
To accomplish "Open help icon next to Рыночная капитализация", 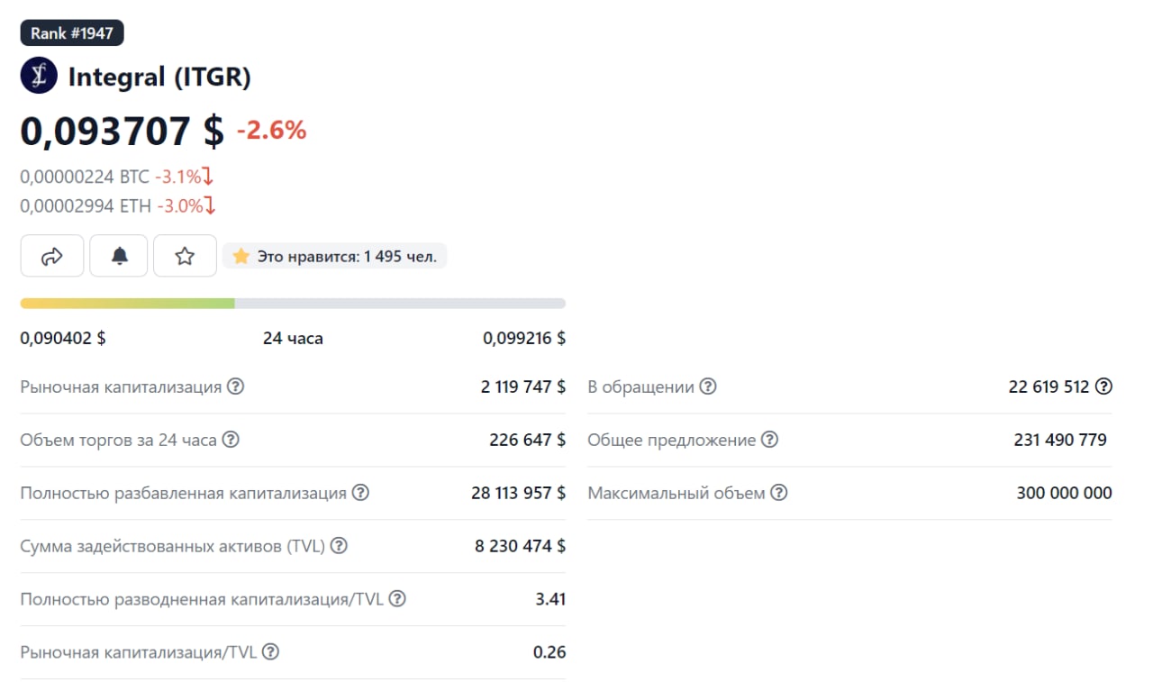I will [235, 386].
